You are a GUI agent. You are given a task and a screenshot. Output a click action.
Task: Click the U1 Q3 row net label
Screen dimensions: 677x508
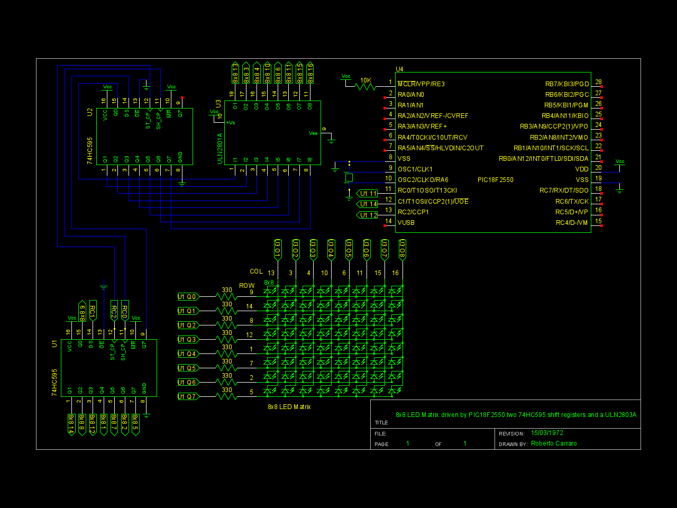pos(188,340)
